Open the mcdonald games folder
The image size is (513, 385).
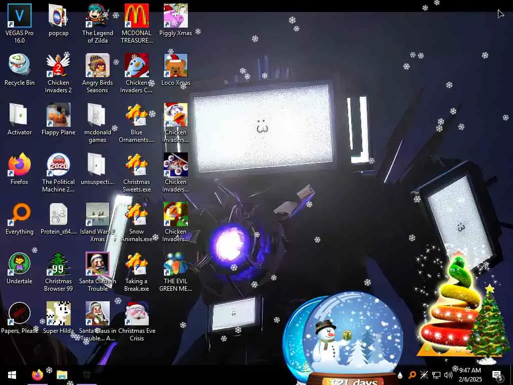point(98,123)
